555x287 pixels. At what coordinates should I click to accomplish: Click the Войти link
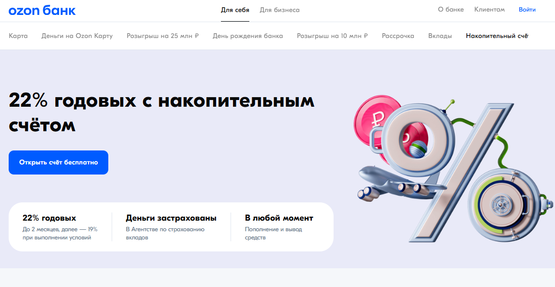coord(527,10)
